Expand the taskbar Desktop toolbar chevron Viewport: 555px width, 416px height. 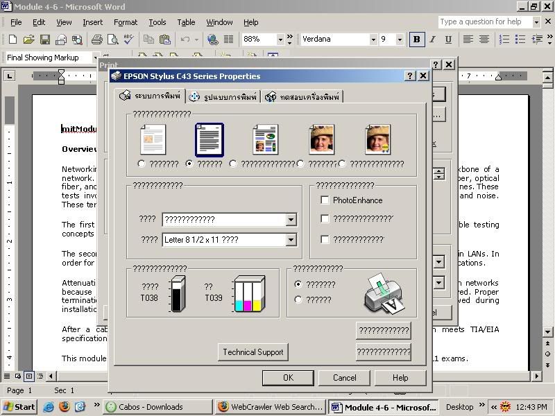481,404
